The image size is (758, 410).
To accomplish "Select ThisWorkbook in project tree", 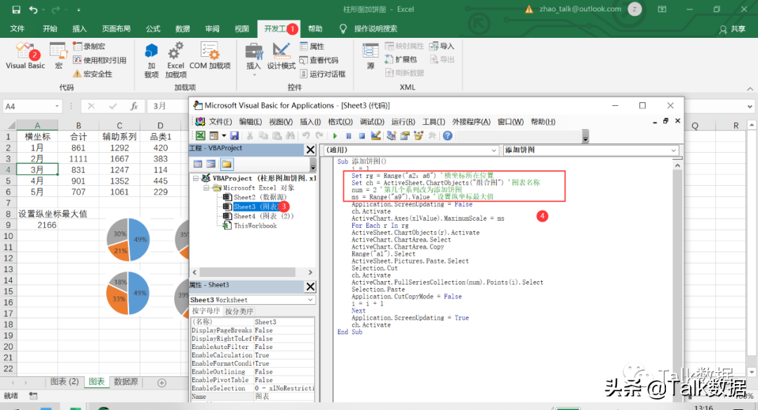I will pos(255,226).
